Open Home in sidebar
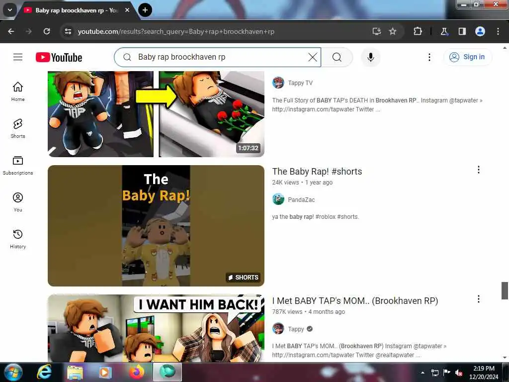Viewport: 509px width, 382px height. [x=18, y=92]
